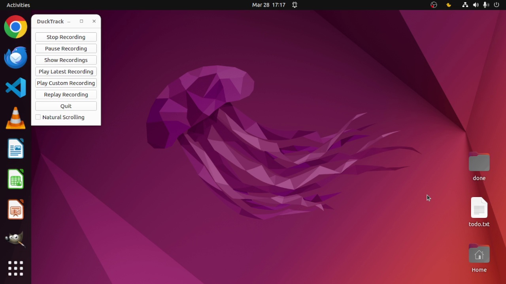
Task: Click Play Custom Recording button
Action: (x=66, y=83)
